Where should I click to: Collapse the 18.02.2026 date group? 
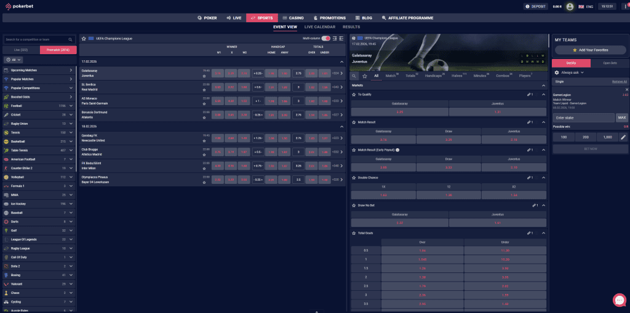341,127
